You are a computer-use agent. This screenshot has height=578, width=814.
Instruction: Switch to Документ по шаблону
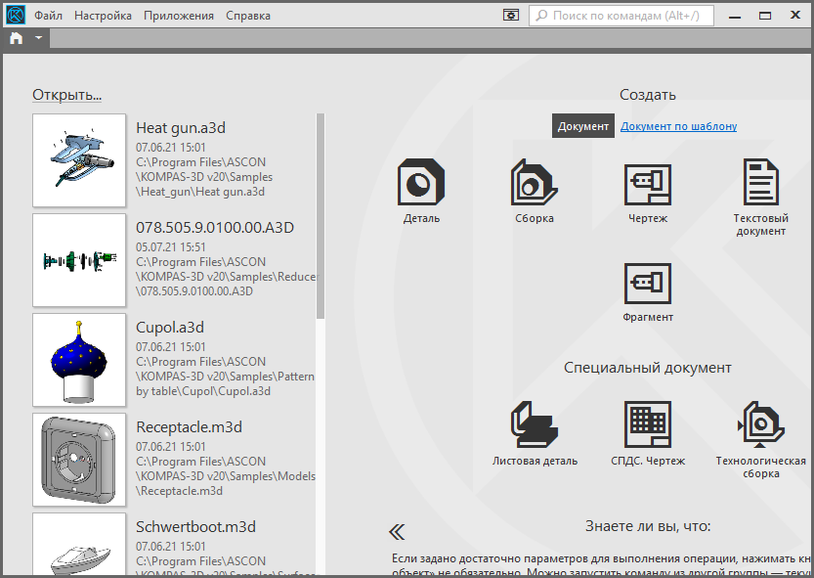click(678, 126)
